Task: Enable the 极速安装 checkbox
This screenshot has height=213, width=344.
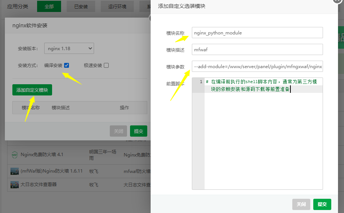Action: tap(106, 65)
